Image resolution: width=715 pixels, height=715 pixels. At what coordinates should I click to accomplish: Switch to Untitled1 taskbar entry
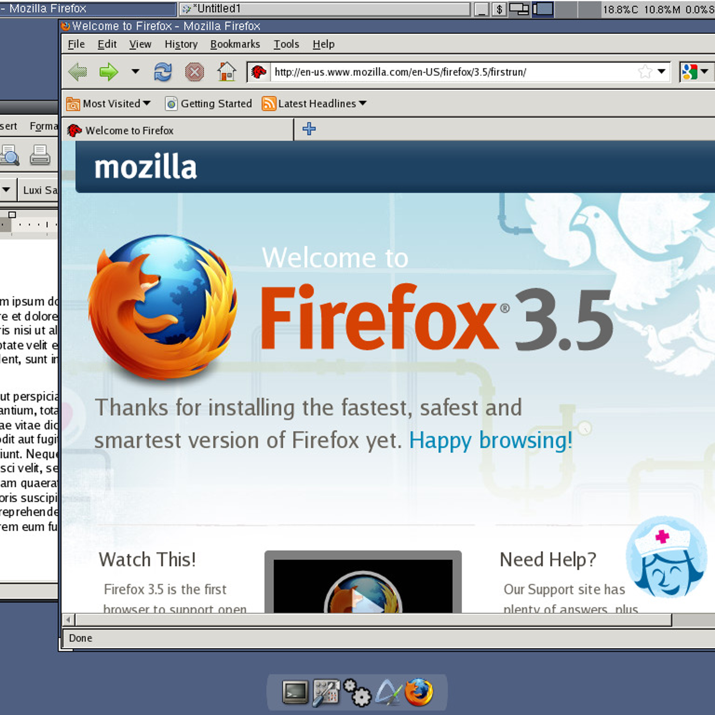(x=324, y=8)
